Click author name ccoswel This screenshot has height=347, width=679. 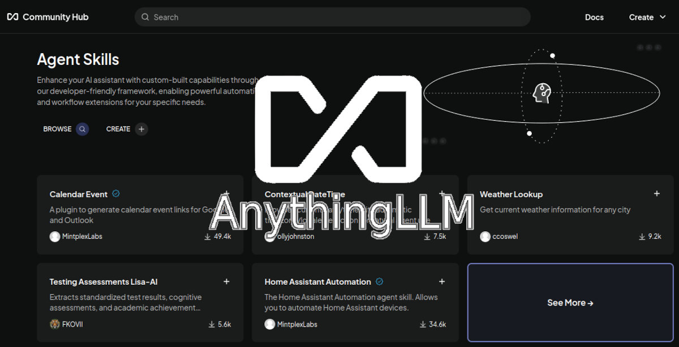505,236
